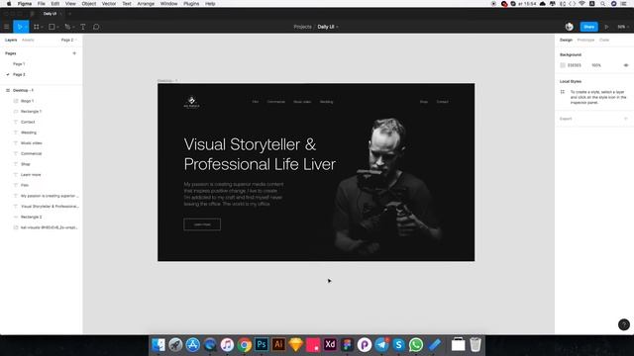634x356 pixels.
Task: Click the Wi-Fi status menu bar icon
Action: click(581, 4)
